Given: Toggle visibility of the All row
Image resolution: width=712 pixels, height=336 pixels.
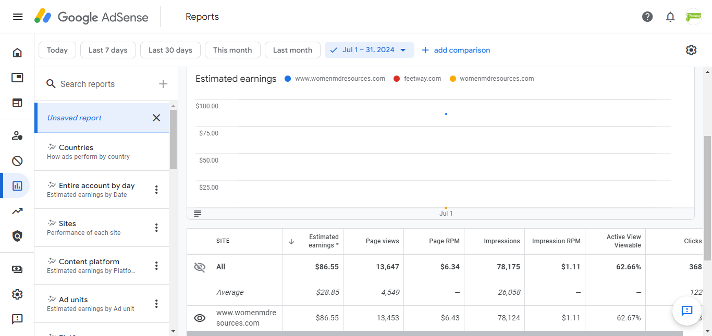Looking at the screenshot, I should pyautogui.click(x=200, y=267).
